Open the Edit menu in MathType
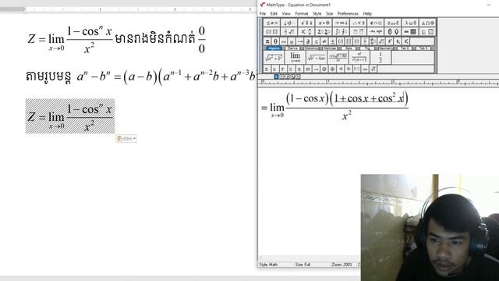Image resolution: width=499 pixels, height=281 pixels. pos(274,14)
